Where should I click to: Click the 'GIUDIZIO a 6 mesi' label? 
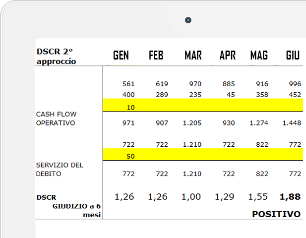click(x=76, y=210)
